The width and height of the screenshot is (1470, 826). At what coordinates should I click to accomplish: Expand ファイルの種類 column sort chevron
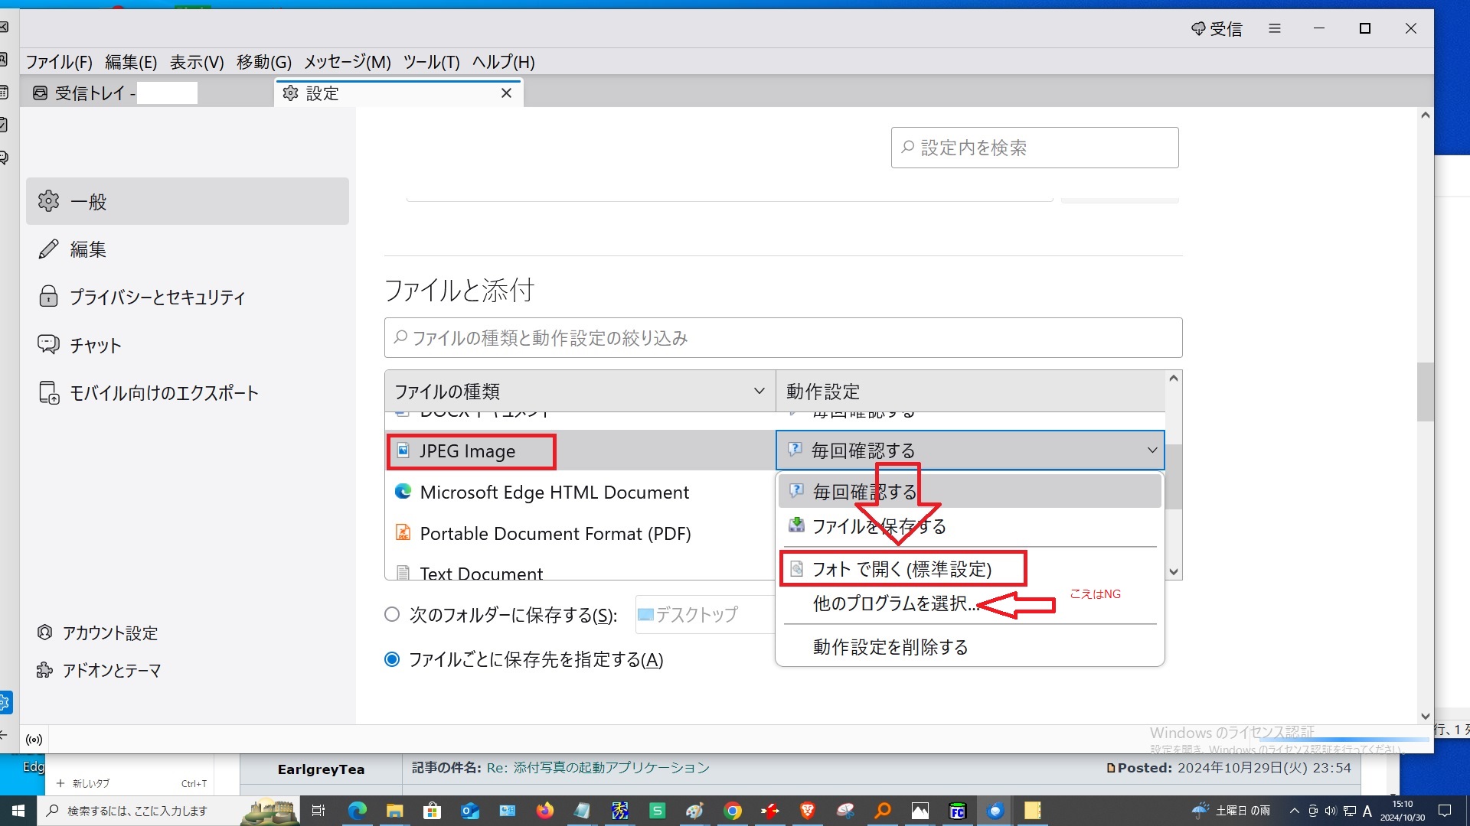[759, 392]
